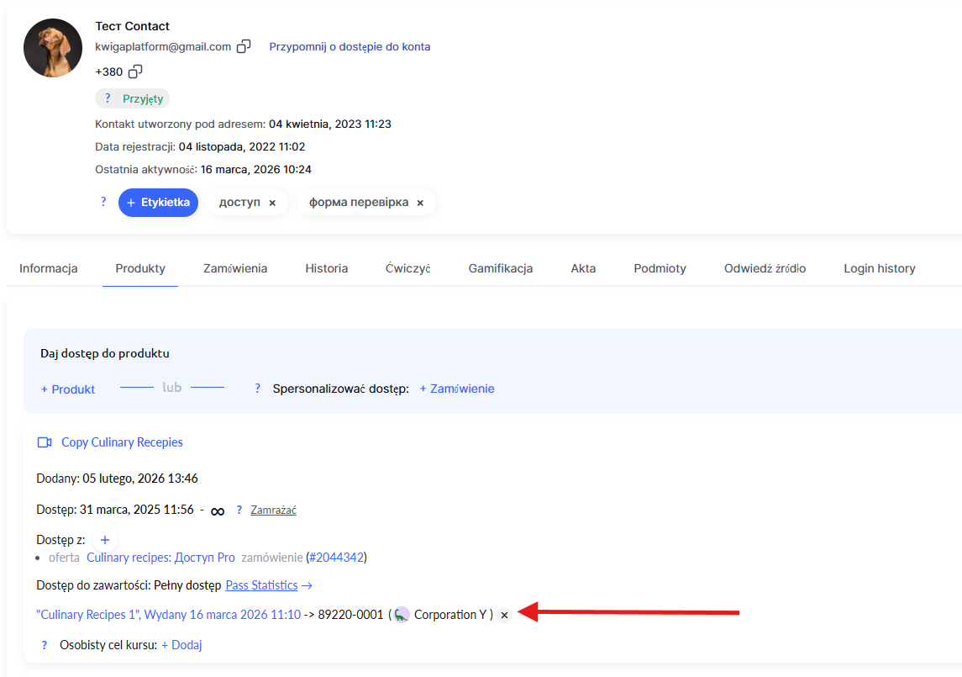
Task: Open help icon next to Zamrażać
Action: (239, 510)
